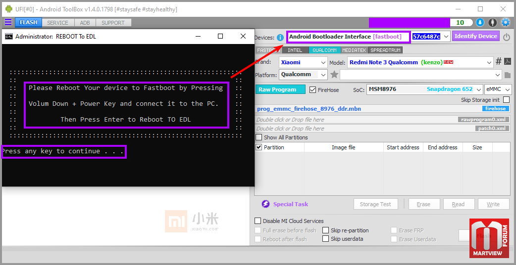Click the Size column header
This screenshot has height=265, width=516.
coord(477,147)
